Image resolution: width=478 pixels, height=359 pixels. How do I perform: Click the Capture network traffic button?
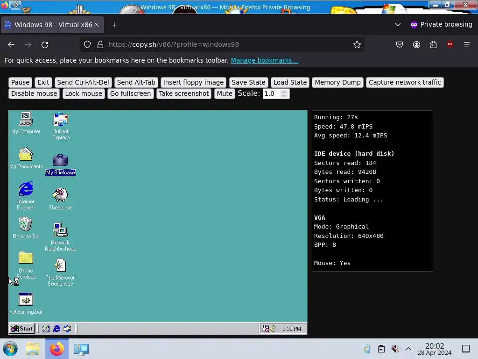[x=405, y=82]
